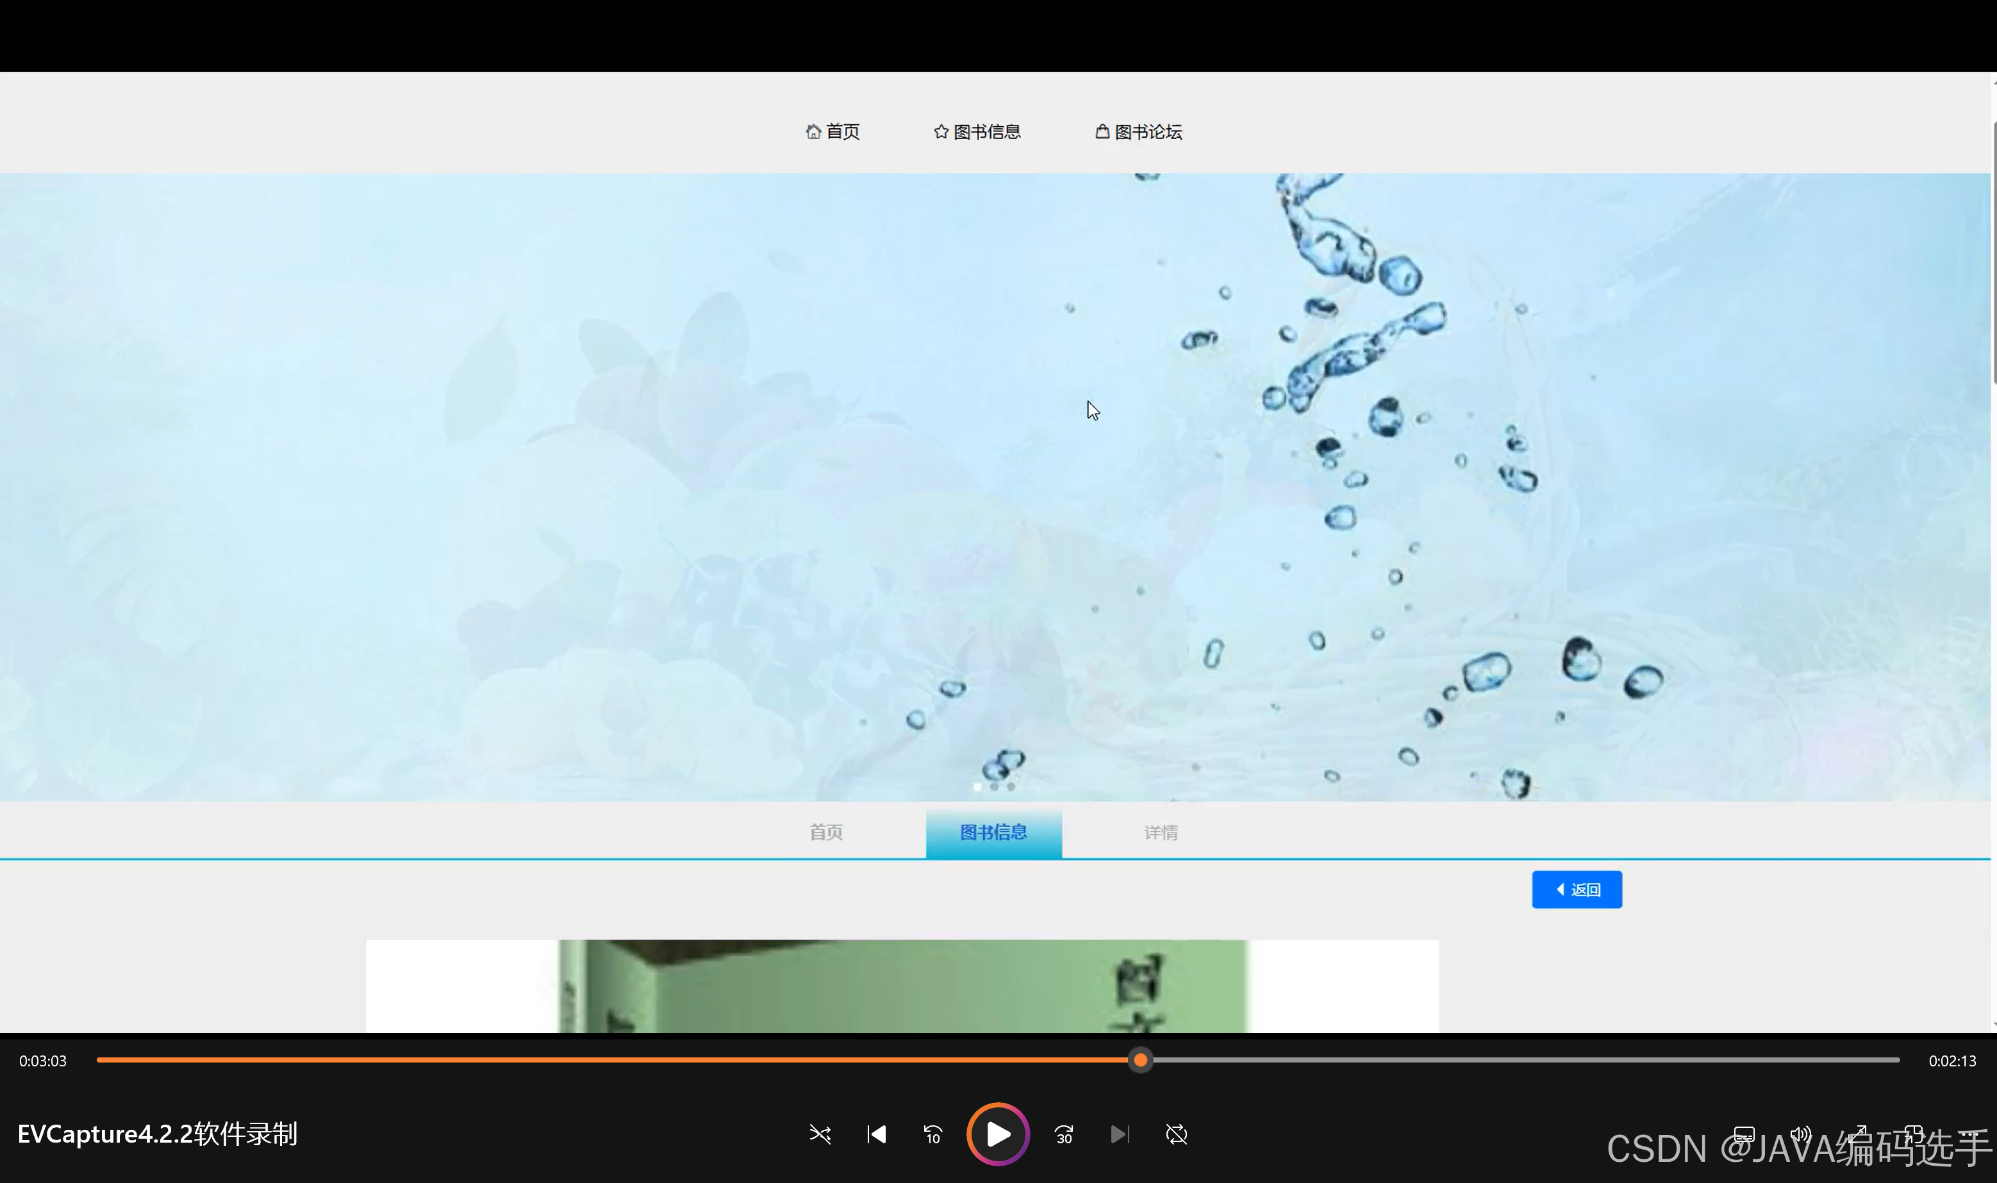1997x1183 pixels.
Task: Toggle shuffle mode icon
Action: (820, 1134)
